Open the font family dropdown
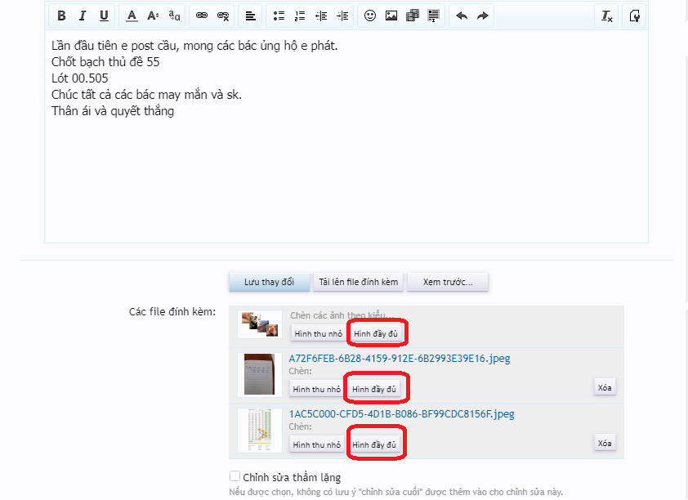 tap(175, 16)
